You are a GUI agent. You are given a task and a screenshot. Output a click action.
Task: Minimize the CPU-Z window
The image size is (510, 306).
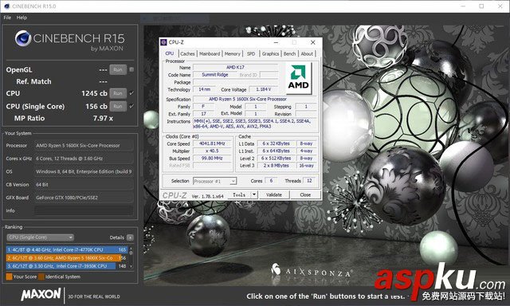coord(276,42)
